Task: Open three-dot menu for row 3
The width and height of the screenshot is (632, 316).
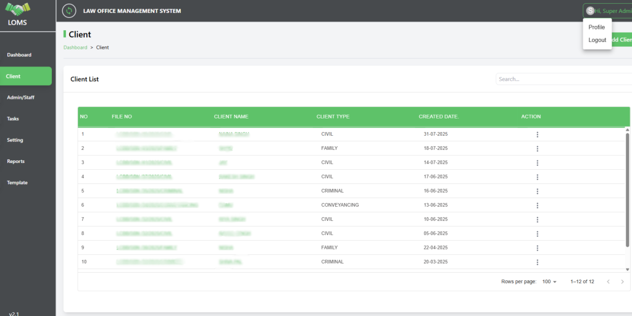Action: point(537,163)
